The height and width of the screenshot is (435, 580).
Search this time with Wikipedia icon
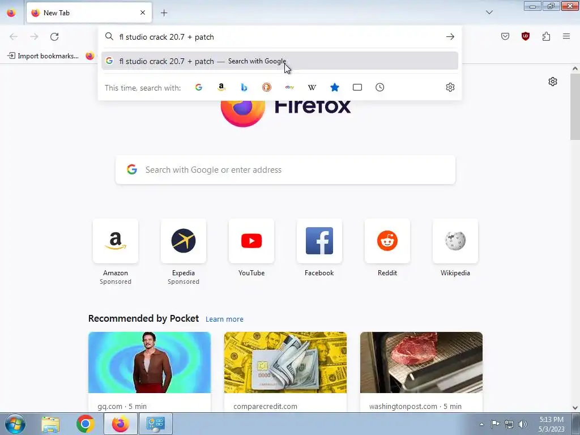tap(312, 87)
